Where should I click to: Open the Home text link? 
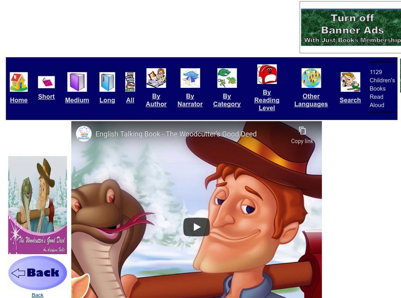19,100
